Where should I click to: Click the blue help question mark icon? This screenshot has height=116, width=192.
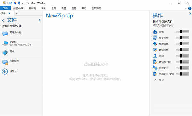click(190, 8)
